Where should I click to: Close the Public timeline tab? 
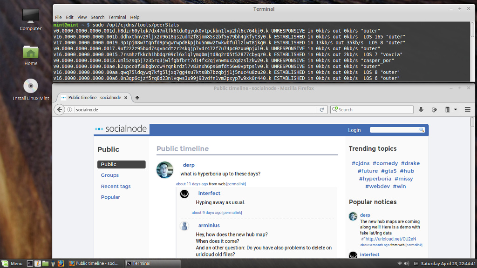[x=126, y=98]
